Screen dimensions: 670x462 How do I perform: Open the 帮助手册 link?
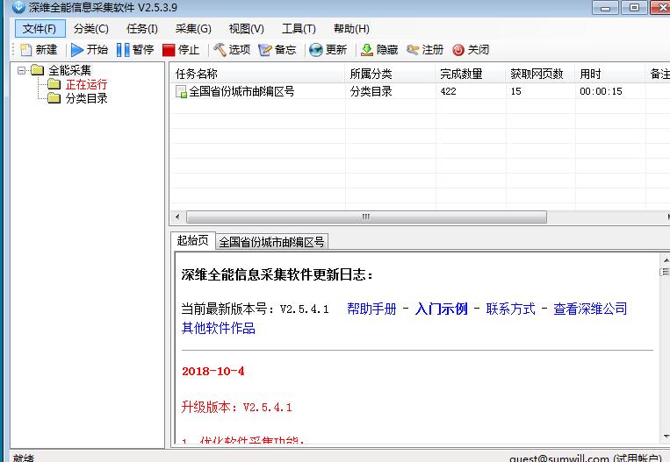tap(371, 309)
